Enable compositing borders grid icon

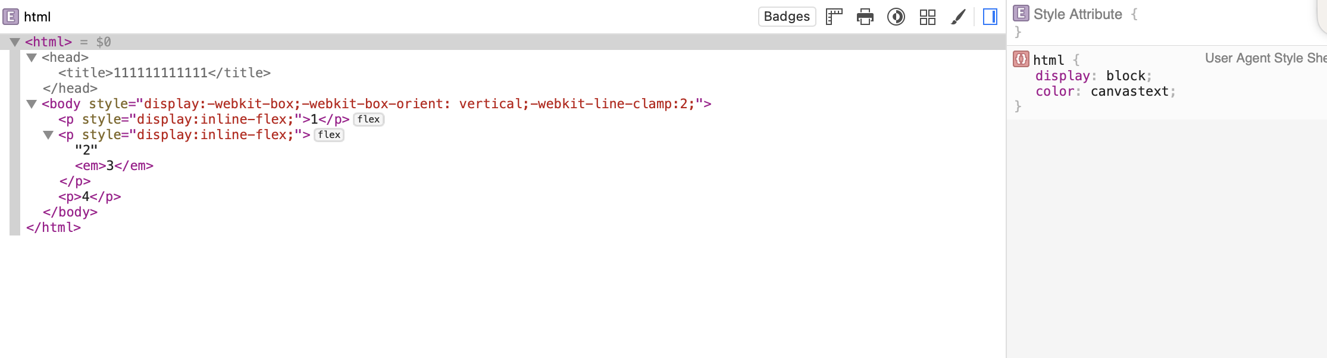[x=928, y=17]
